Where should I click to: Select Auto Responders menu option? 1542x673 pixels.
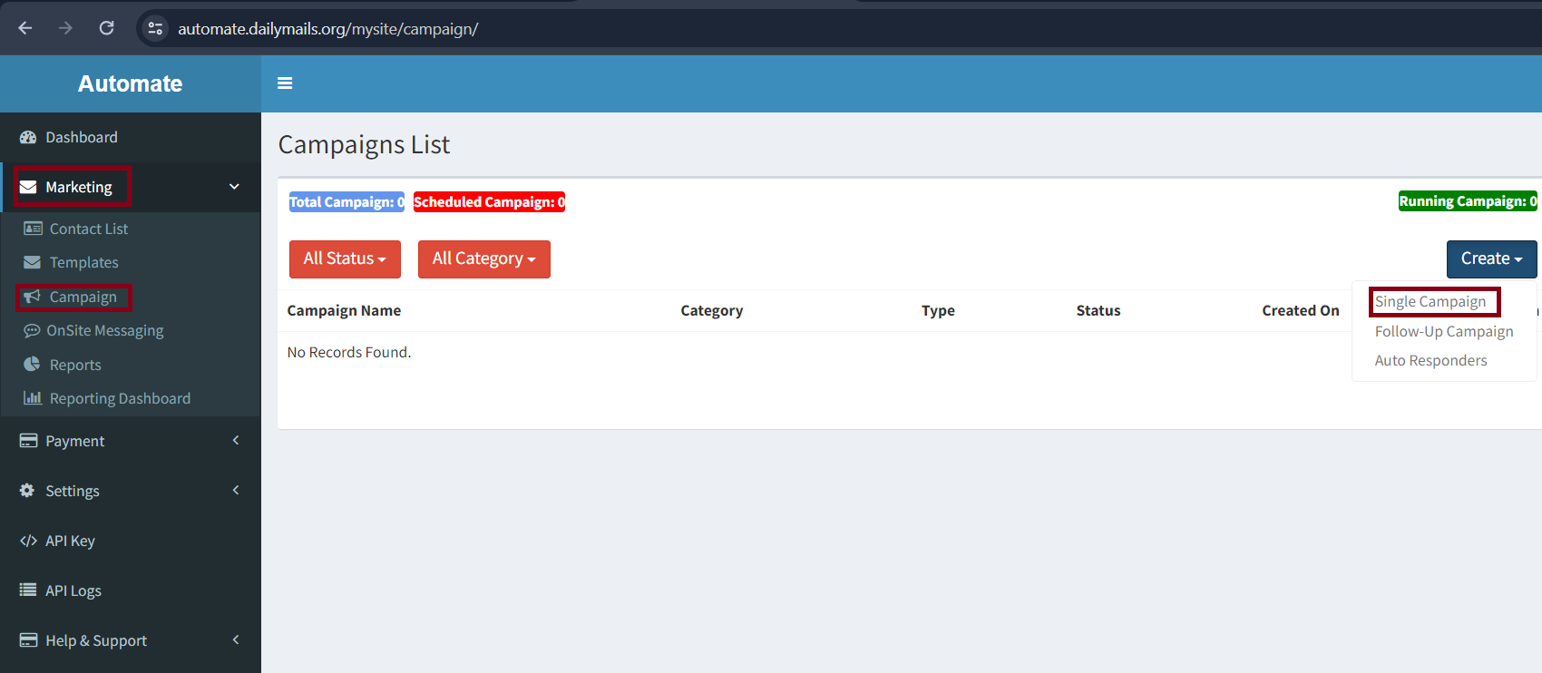1430,361
